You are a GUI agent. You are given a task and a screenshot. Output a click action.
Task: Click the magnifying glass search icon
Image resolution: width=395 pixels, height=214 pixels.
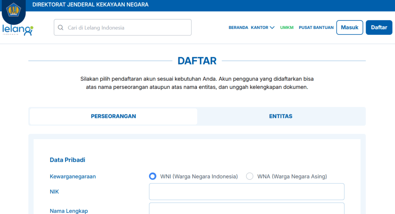[x=61, y=28]
